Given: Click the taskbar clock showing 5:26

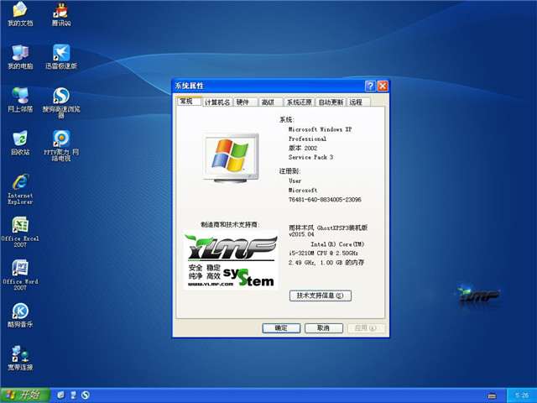Looking at the screenshot, I should (522, 395).
